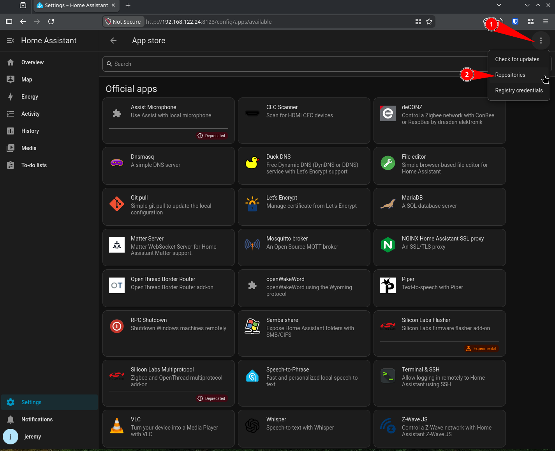Viewport: 555px width, 451px height.
Task: Open the RPC Shutdown power icon
Action: pyautogui.click(x=117, y=326)
